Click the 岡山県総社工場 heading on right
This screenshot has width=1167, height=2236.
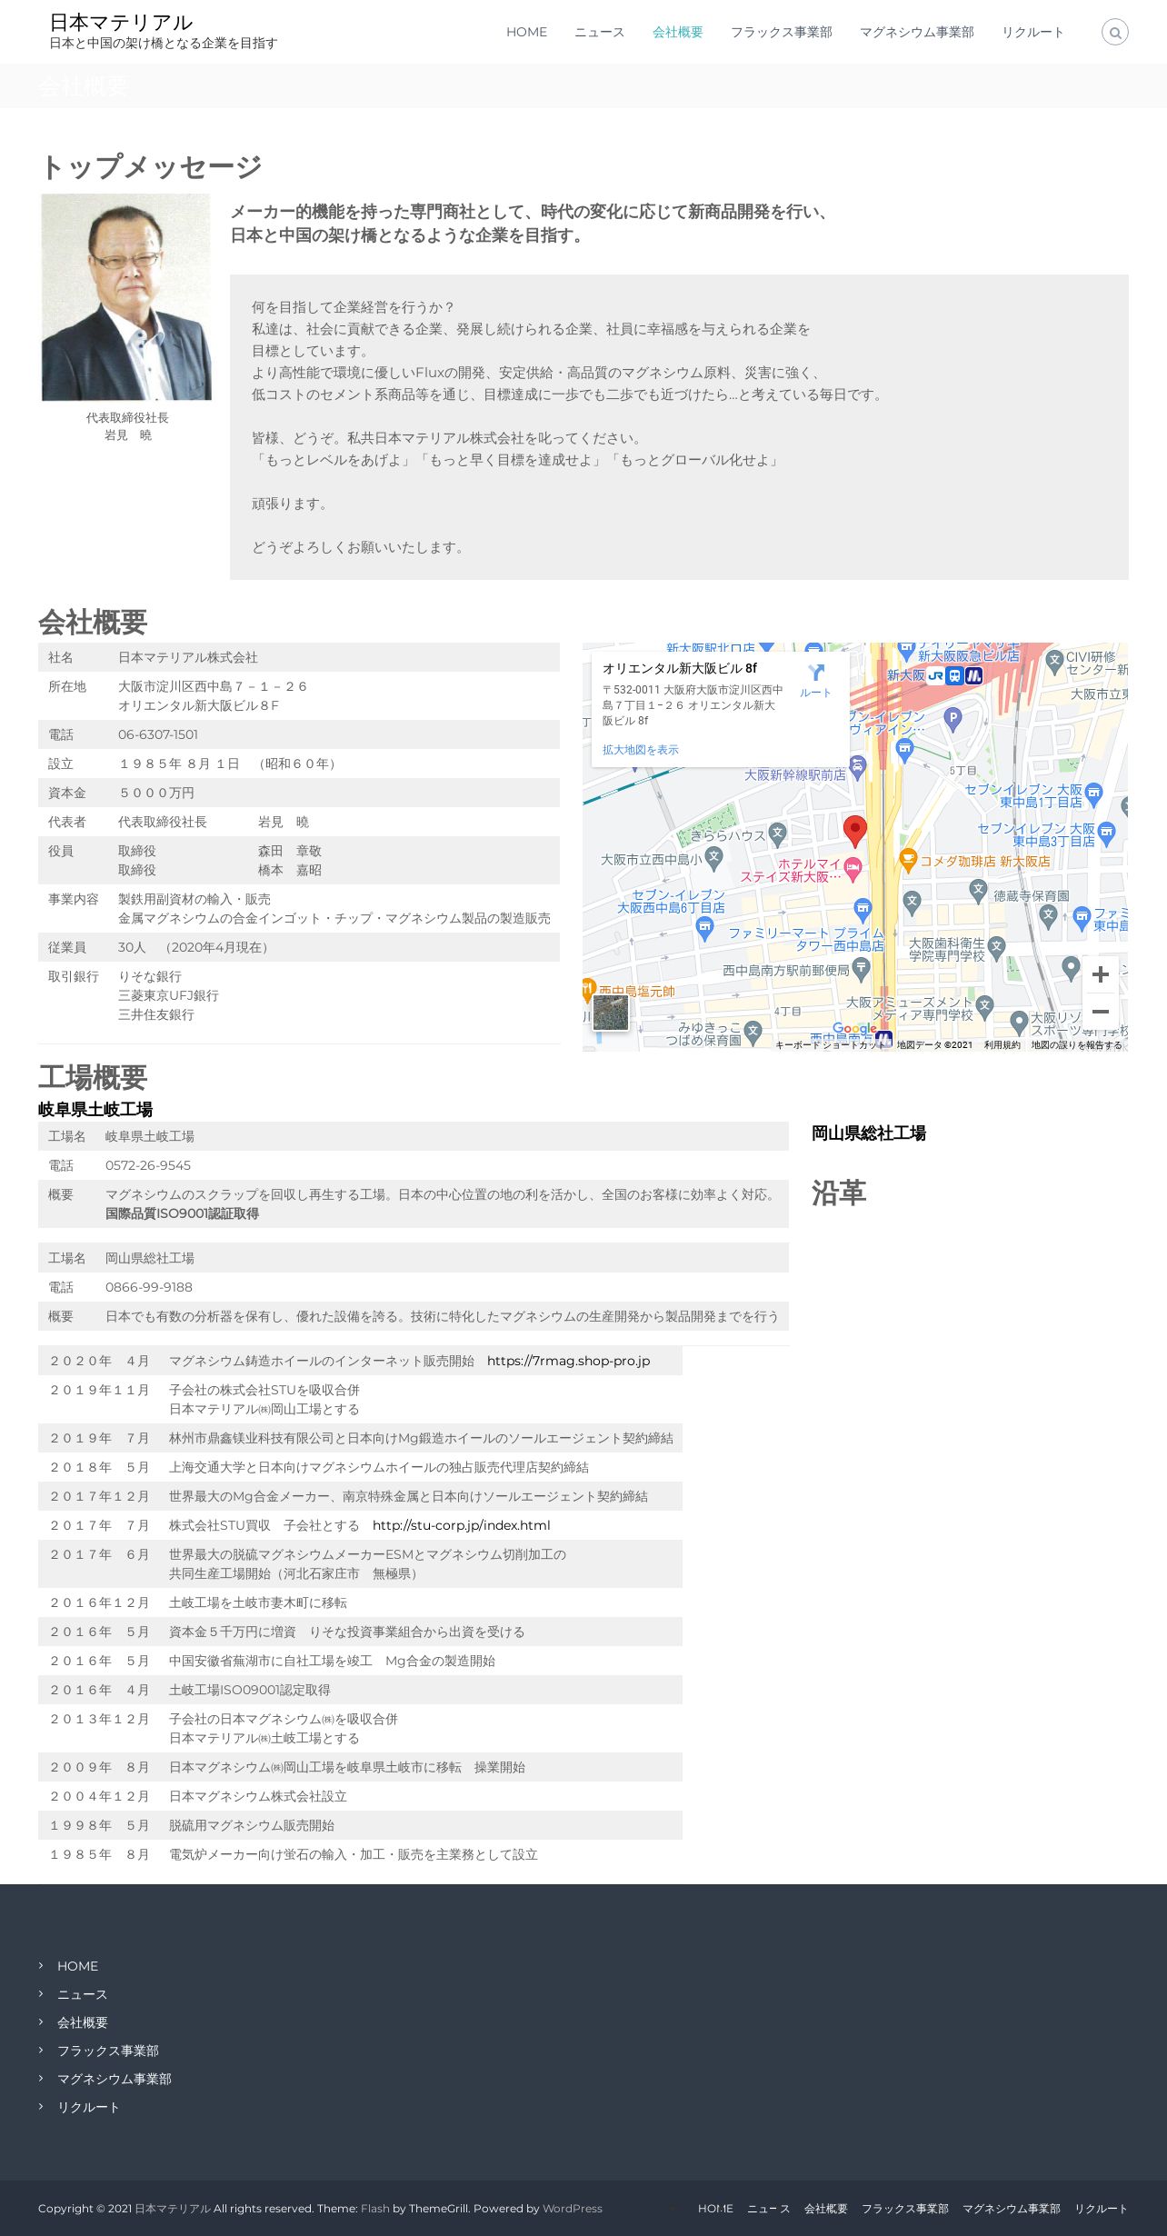[868, 1133]
